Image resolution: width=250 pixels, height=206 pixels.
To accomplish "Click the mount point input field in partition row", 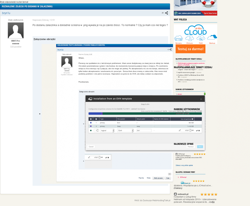I will 144,130.
